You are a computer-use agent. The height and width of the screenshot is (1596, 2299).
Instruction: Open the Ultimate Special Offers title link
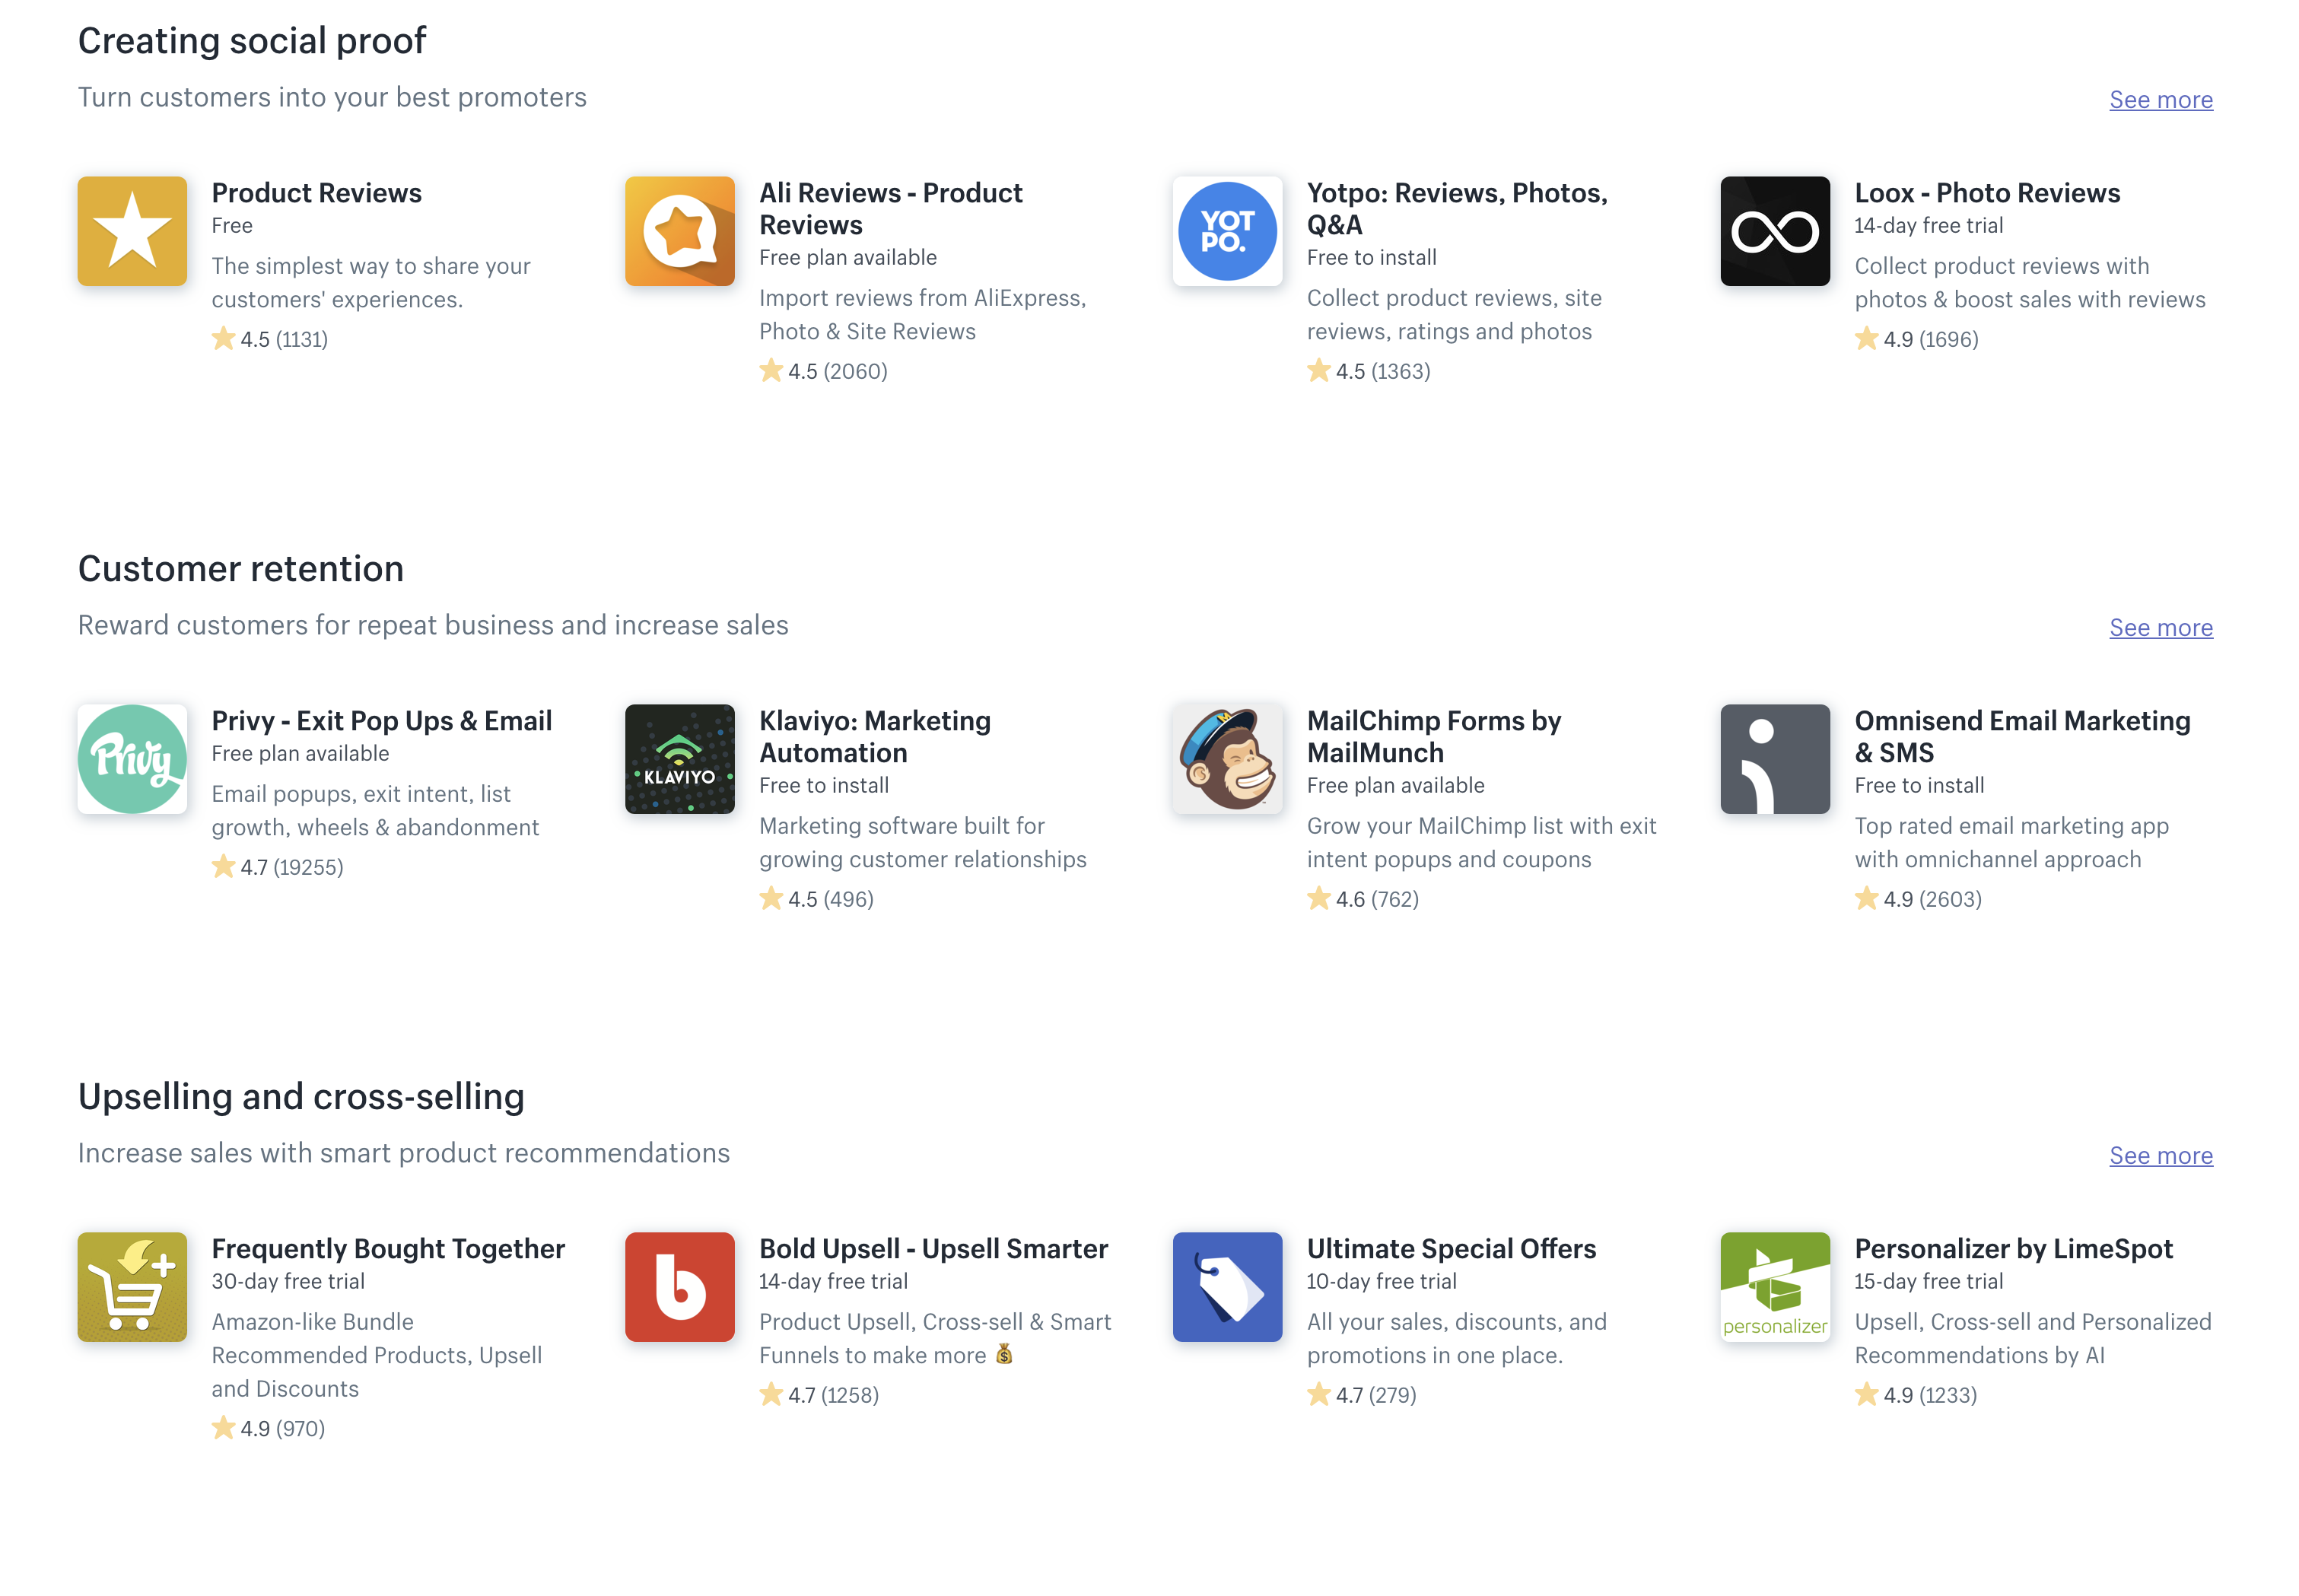click(1451, 1249)
